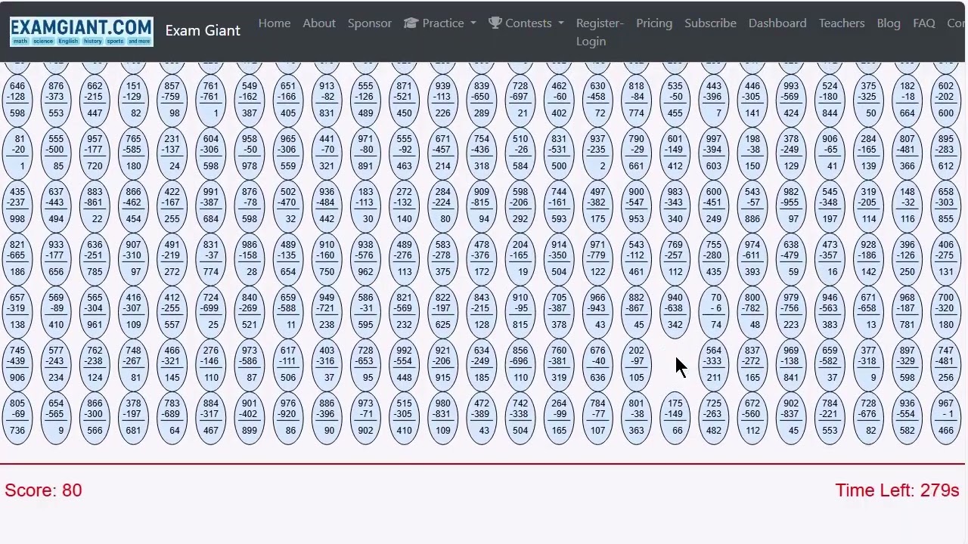
Task: Click the ExamGiant.com logo image
Action: pyautogui.click(x=82, y=31)
